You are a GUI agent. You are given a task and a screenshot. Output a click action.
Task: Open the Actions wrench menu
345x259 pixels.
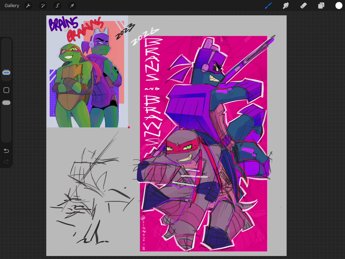(x=28, y=5)
